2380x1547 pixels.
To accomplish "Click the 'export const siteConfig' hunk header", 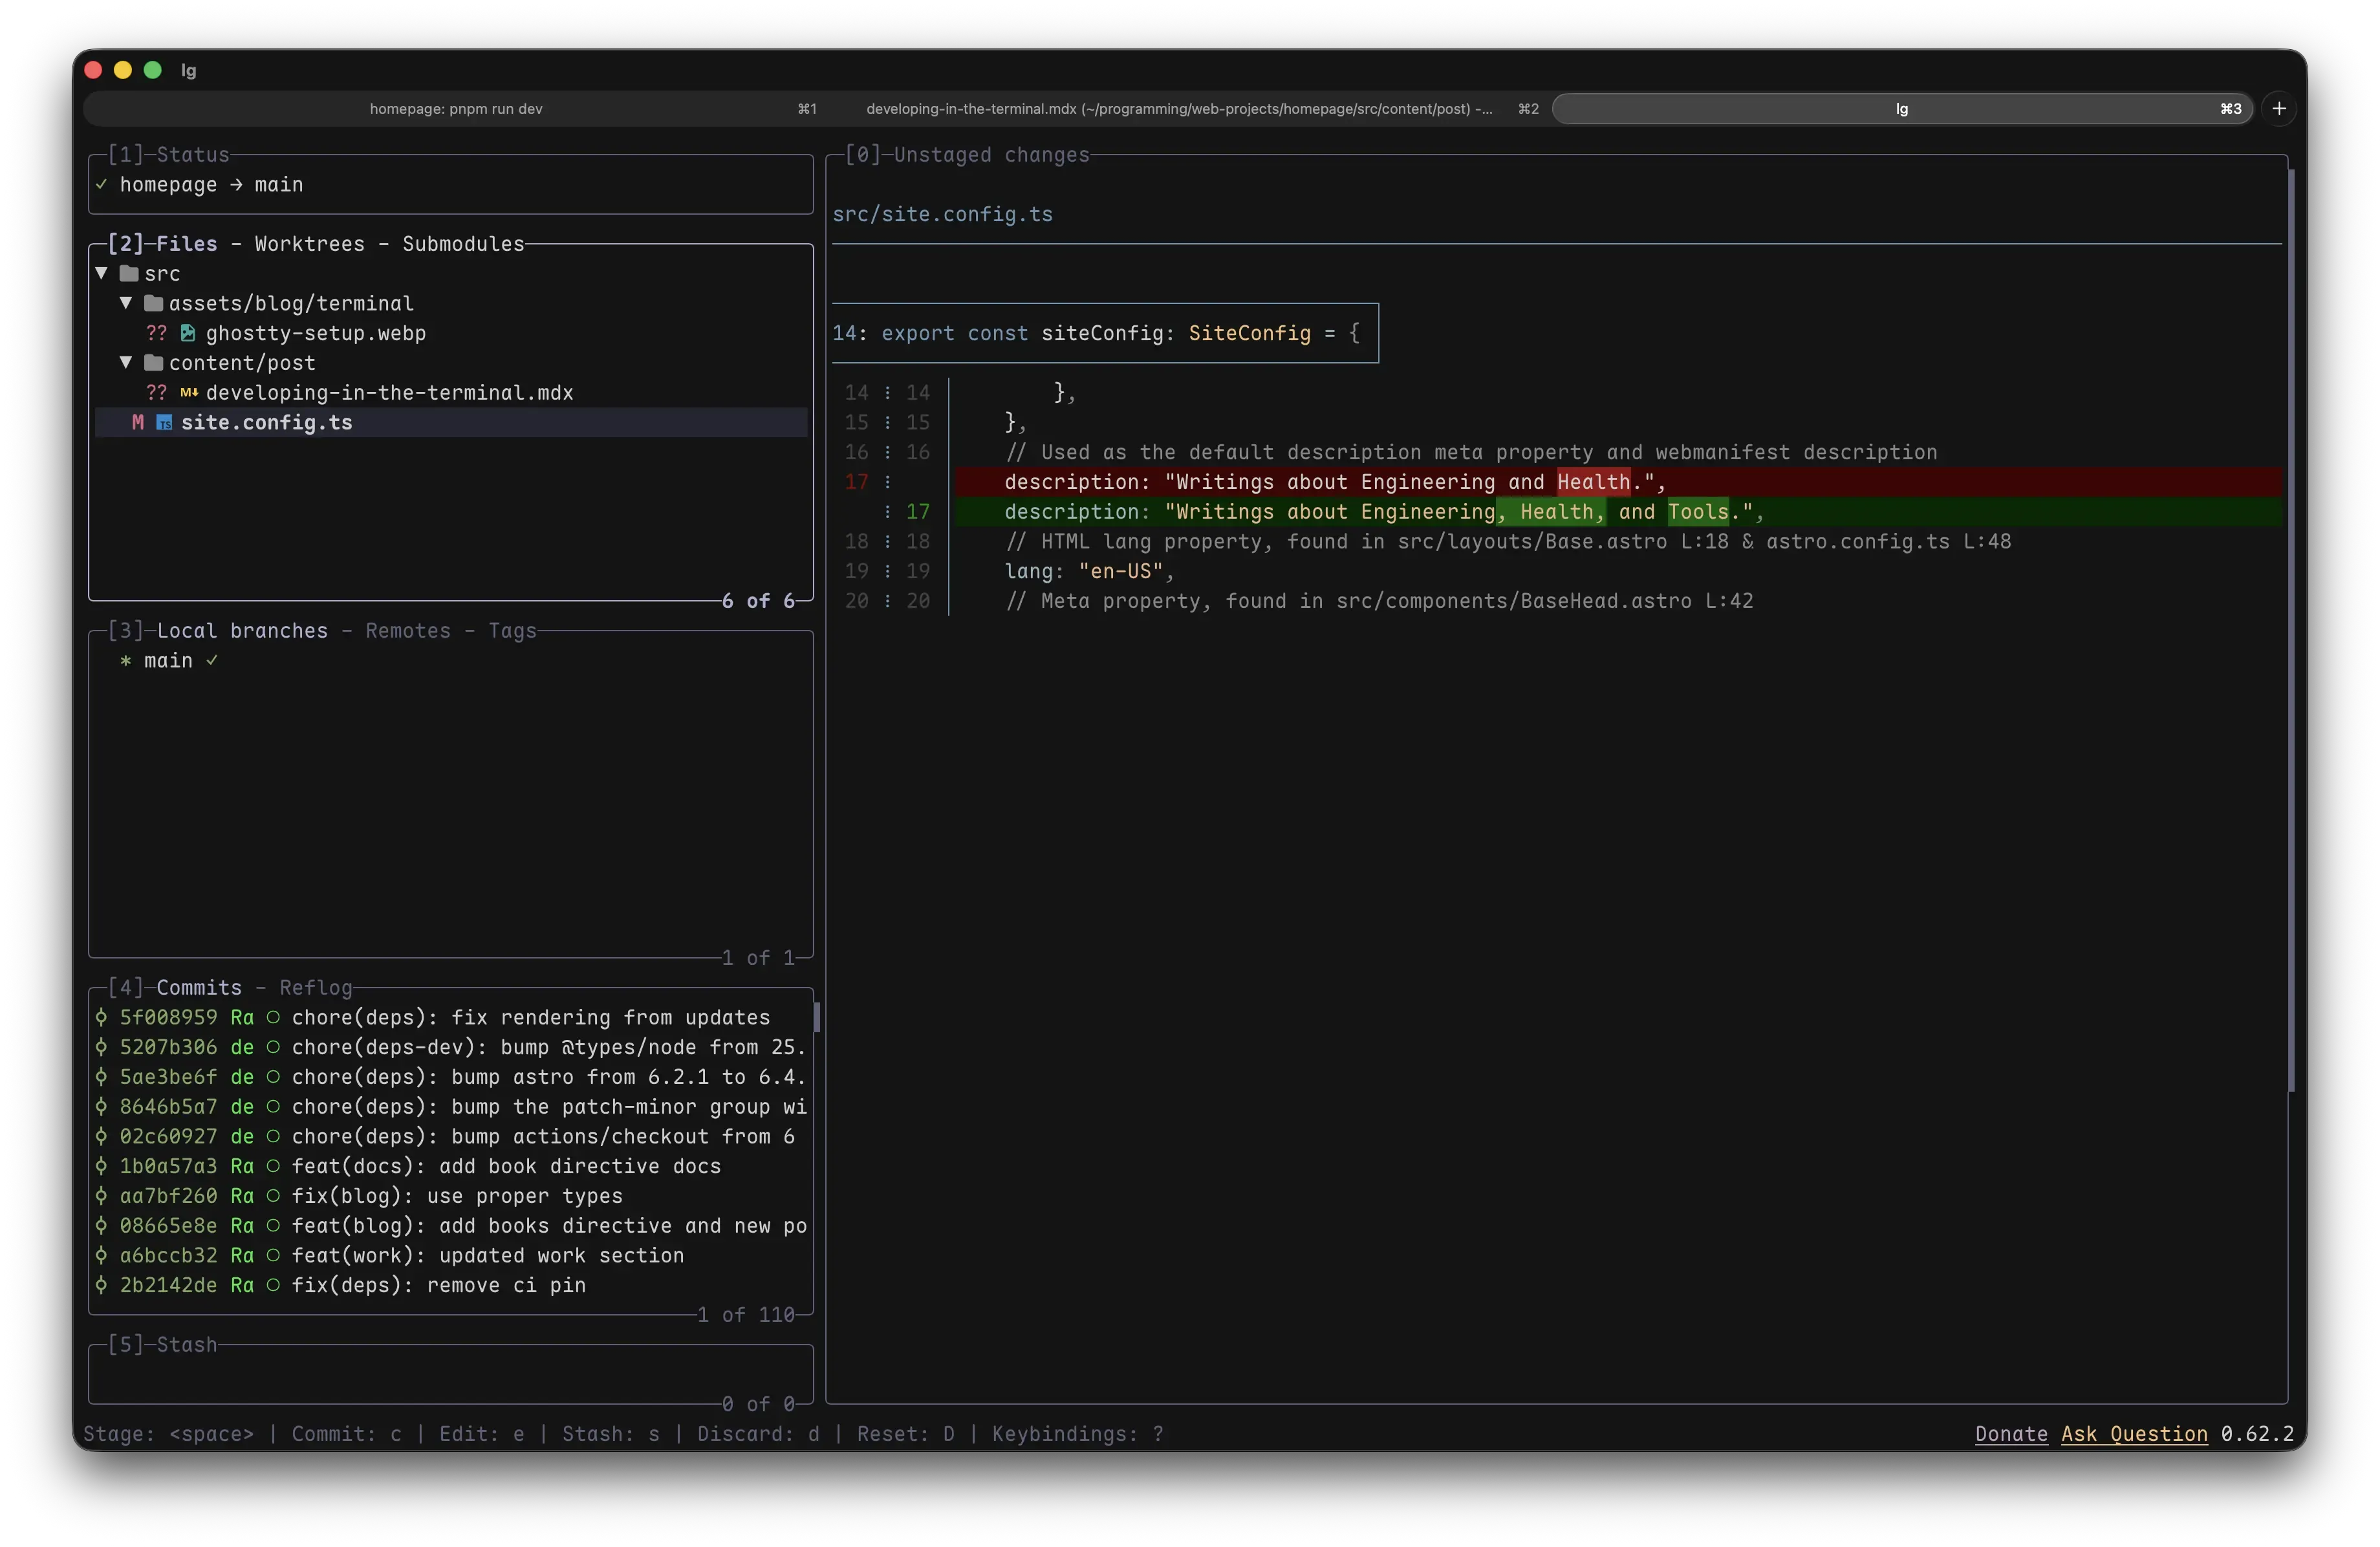I will [x=1105, y=333].
